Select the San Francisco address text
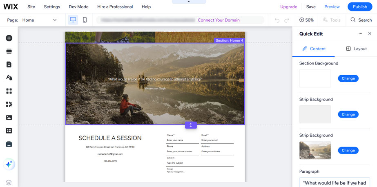 110,147
